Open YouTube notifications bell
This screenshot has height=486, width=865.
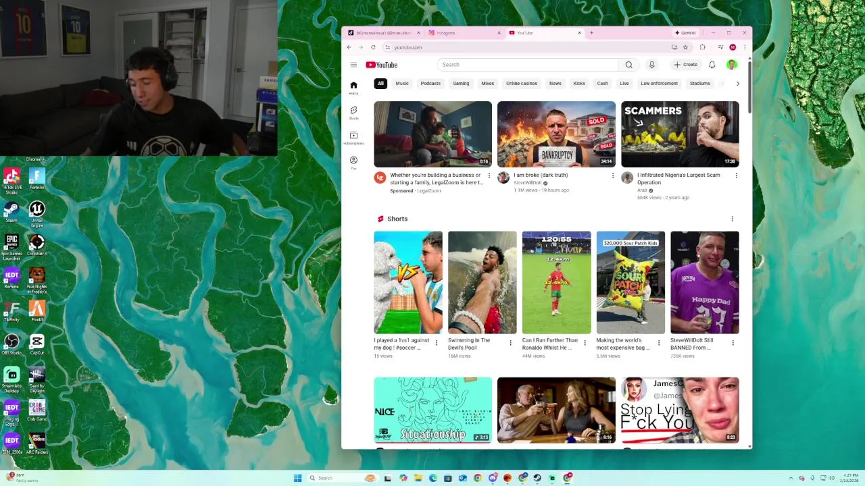tap(712, 65)
